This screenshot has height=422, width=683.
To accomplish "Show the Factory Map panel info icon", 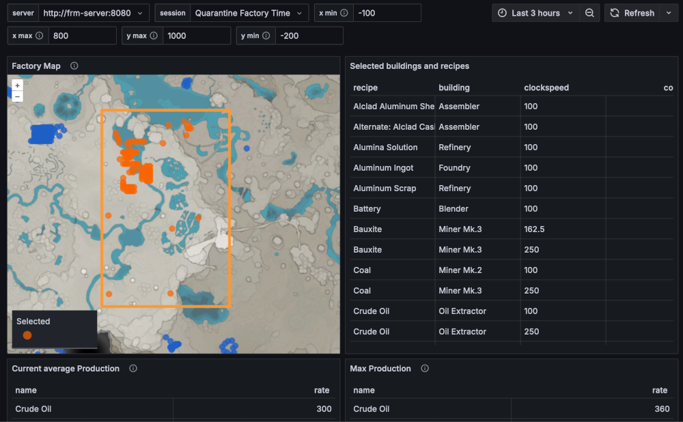I will click(x=74, y=66).
